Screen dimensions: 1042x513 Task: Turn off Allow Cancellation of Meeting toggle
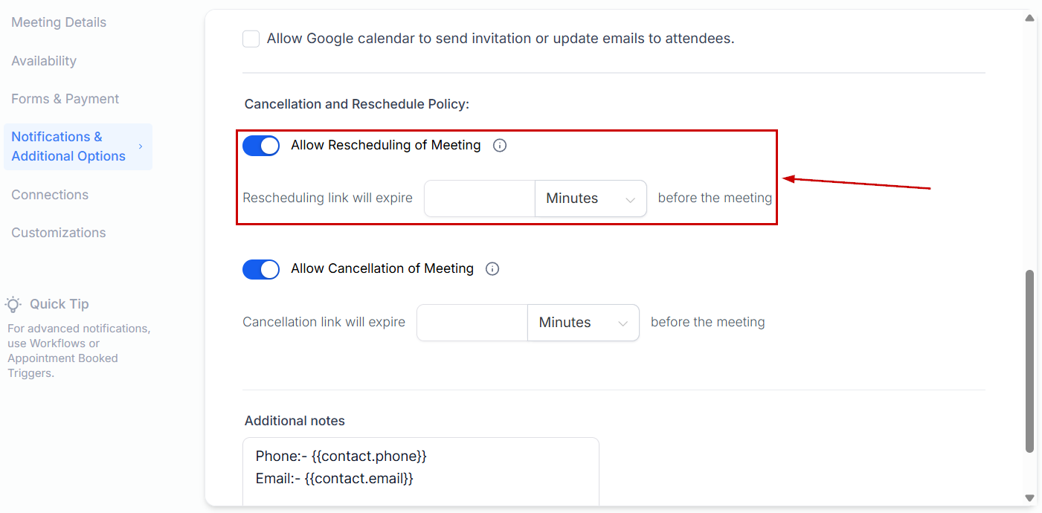pyautogui.click(x=261, y=269)
